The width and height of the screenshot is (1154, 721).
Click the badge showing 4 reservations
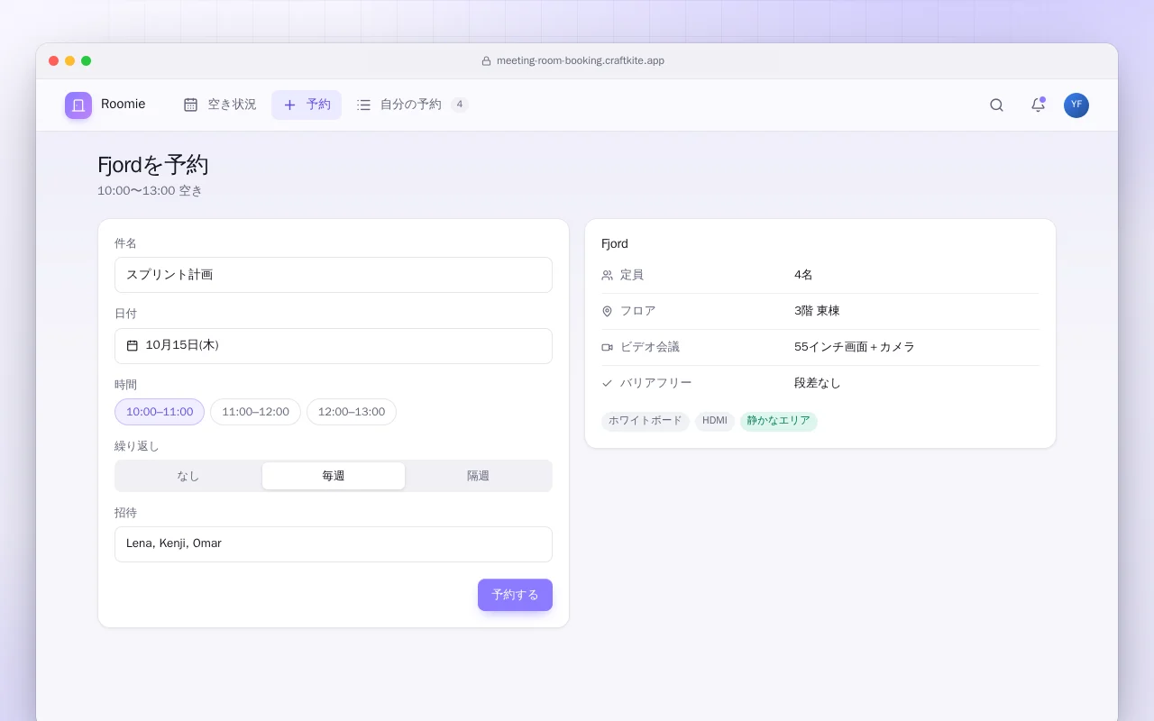tap(460, 105)
